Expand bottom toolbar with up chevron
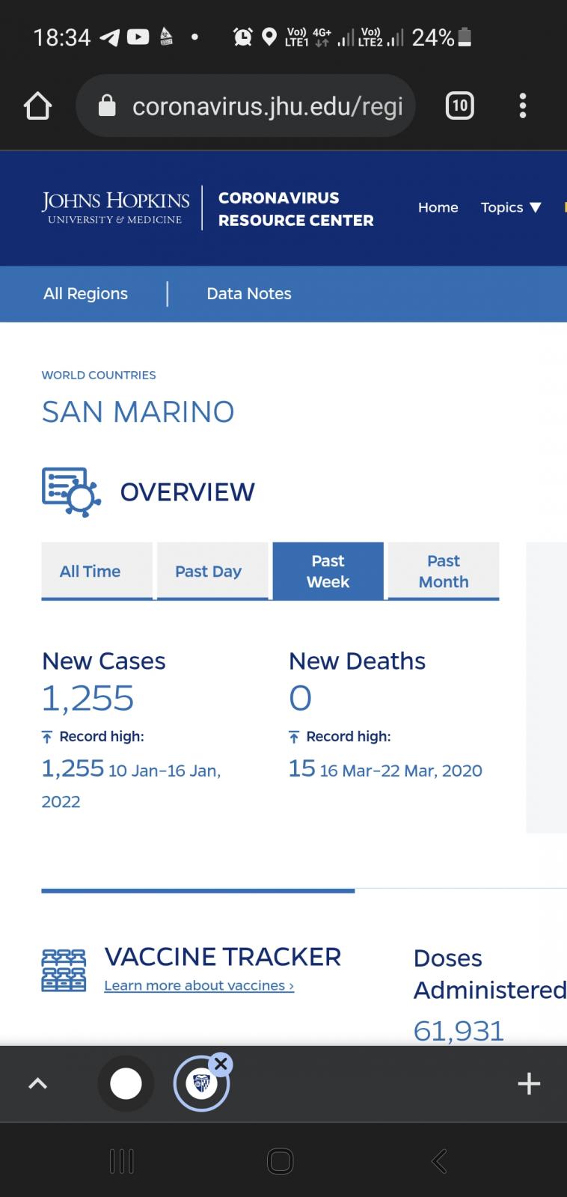Image resolution: width=567 pixels, height=1197 pixels. (37, 1083)
